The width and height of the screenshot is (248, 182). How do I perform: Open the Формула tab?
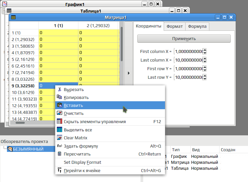point(197,26)
